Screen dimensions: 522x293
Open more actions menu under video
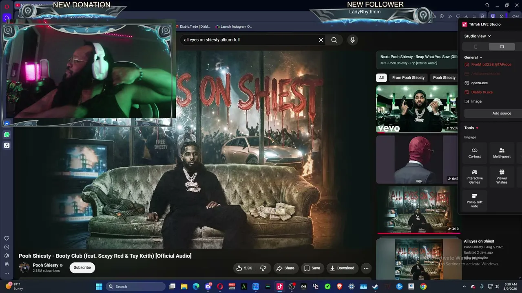(366, 268)
